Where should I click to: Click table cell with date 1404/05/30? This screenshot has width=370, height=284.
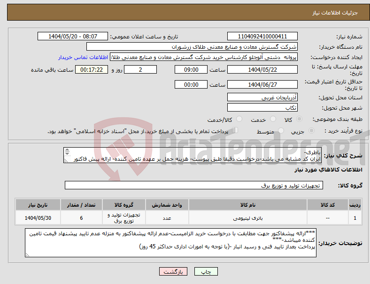(38, 218)
